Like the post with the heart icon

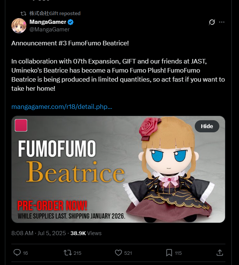[x=118, y=253]
